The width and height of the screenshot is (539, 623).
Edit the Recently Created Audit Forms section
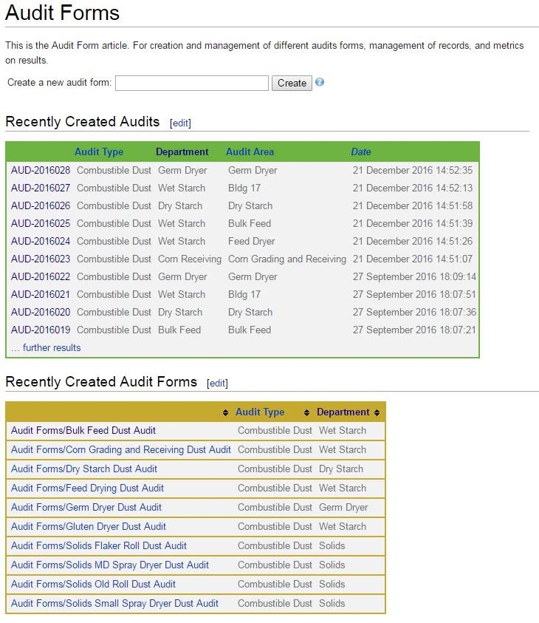[218, 384]
